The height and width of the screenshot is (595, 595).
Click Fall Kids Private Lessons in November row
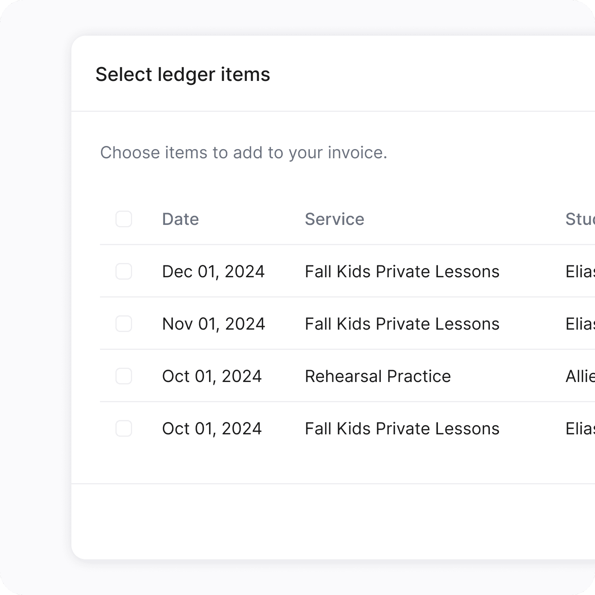click(x=402, y=324)
